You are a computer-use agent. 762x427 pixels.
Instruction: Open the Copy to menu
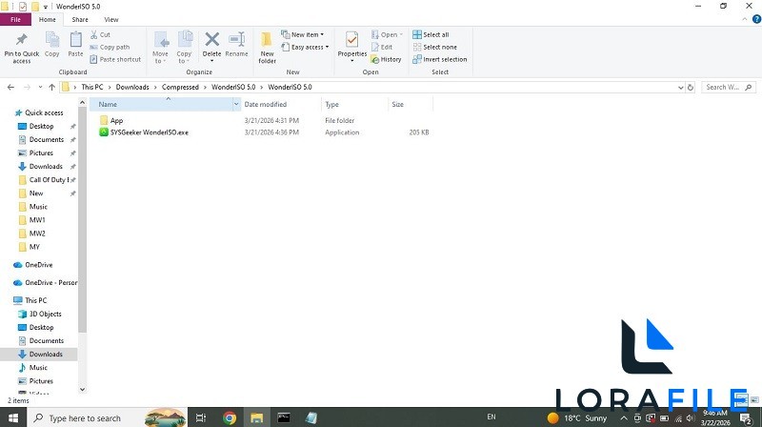click(x=184, y=47)
